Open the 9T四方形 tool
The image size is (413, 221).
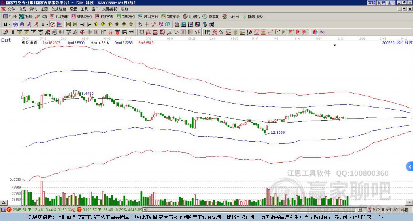tap(148, 16)
